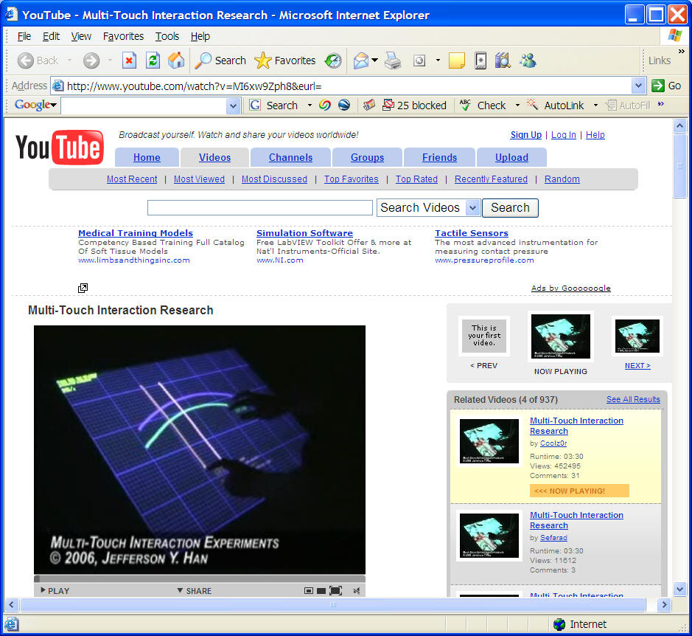Viewport: 692px width, 636px height.
Task: Click the YouTube video search input field
Action: [x=260, y=208]
